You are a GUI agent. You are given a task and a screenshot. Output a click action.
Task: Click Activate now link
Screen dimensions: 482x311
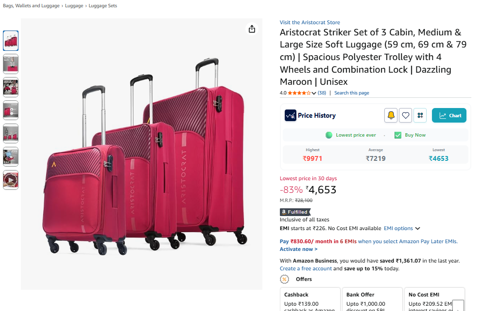tap(298, 249)
